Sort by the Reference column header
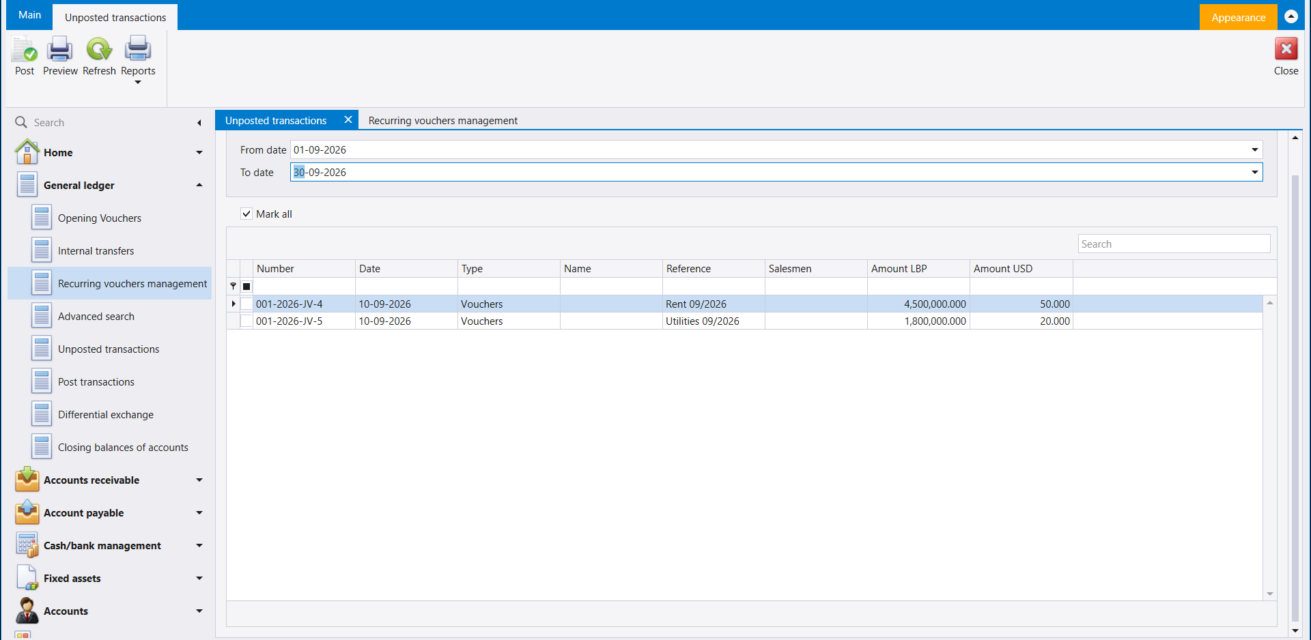Screen dimensions: 1311x640 (x=714, y=268)
